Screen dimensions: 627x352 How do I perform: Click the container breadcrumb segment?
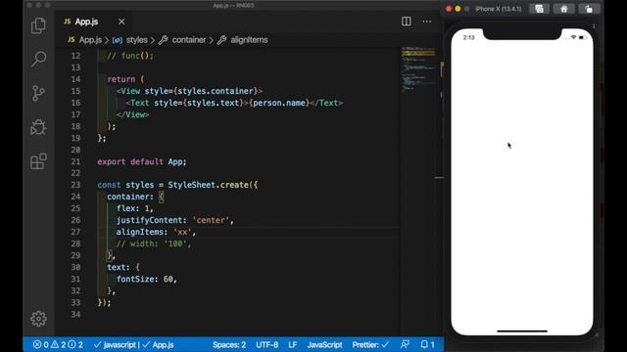pyautogui.click(x=189, y=40)
